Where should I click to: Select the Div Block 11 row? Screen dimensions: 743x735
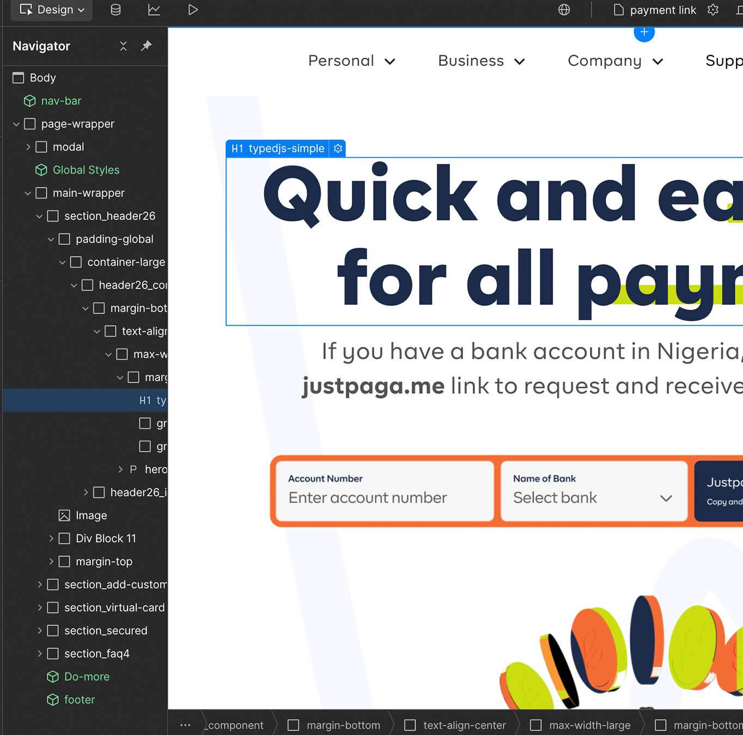coord(85,538)
